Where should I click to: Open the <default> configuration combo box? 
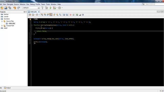point(31,8)
